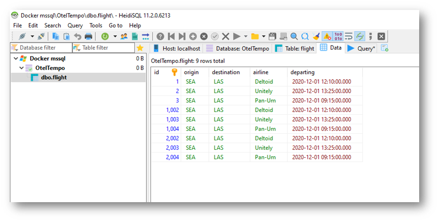
Task: Open the Help menu
Action: click(135, 26)
